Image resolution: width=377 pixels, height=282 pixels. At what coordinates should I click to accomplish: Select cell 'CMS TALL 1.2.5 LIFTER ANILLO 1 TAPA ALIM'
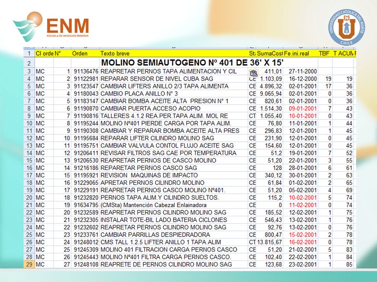click(174, 242)
